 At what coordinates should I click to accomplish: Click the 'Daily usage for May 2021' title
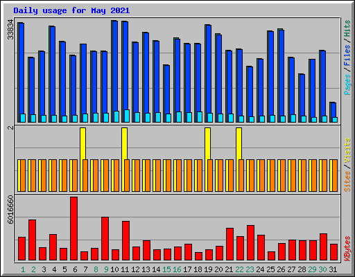(71, 10)
